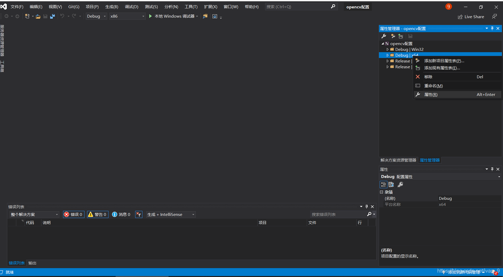
Task: Click the navigate forward arrow icon
Action: (17, 16)
